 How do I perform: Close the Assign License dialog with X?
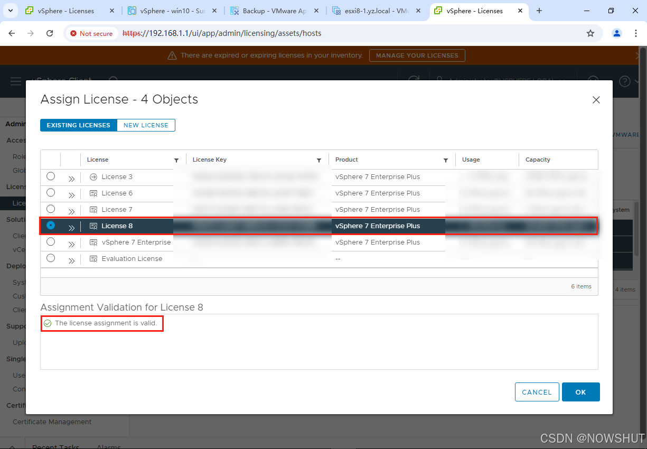click(x=596, y=100)
